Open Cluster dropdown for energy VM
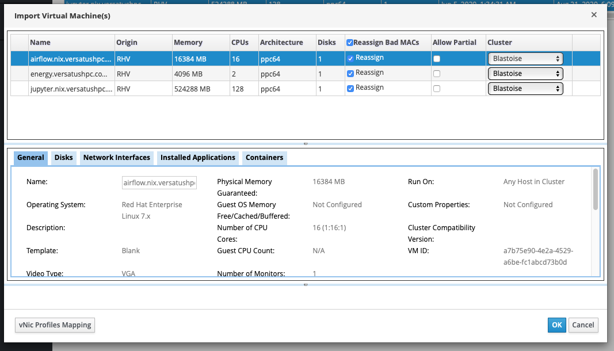 [525, 74]
